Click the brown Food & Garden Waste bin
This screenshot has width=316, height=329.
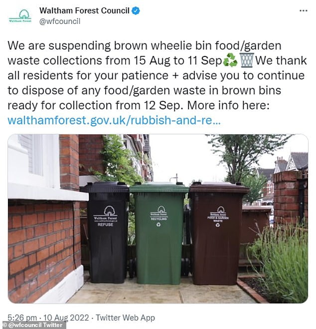pyautogui.click(x=218, y=233)
